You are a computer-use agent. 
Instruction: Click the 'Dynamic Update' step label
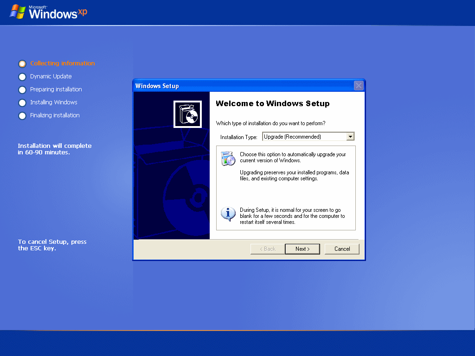[x=51, y=76]
